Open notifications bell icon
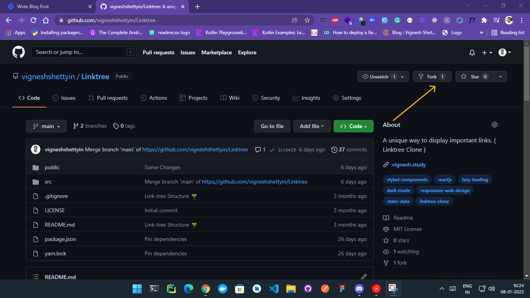Screen dimensions: 530x298 pos(472,52)
